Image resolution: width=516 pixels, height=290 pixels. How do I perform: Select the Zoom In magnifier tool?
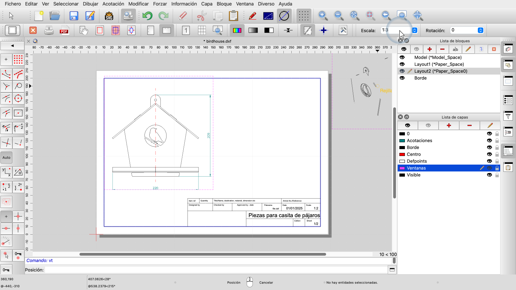click(323, 15)
